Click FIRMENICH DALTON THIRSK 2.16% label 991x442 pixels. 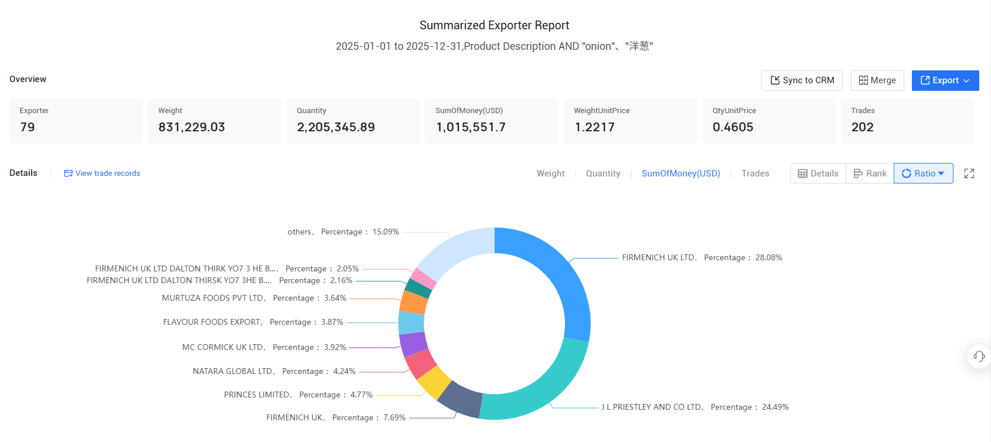(x=220, y=280)
